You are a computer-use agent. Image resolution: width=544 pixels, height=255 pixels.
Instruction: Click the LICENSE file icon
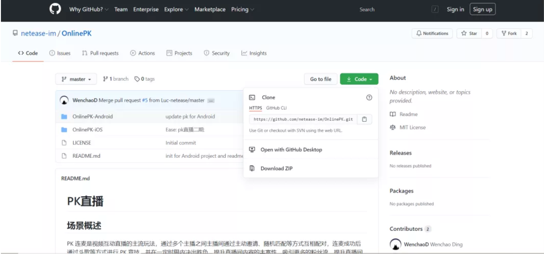[64, 143]
